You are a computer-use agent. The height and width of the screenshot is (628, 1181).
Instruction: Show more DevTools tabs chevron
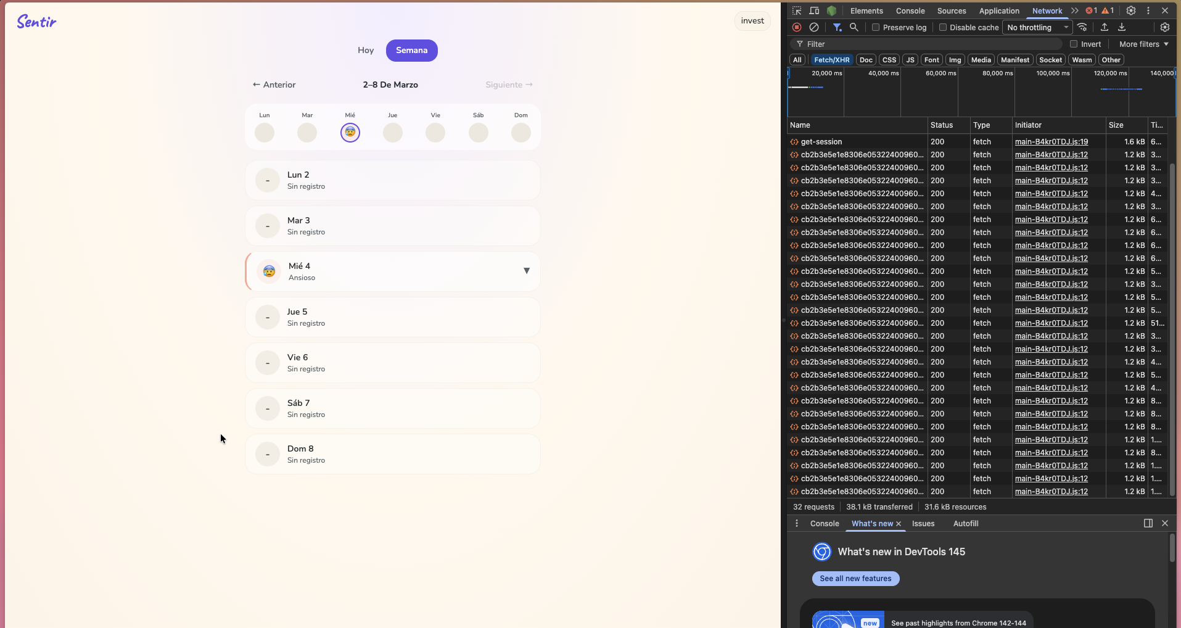pos(1075,10)
